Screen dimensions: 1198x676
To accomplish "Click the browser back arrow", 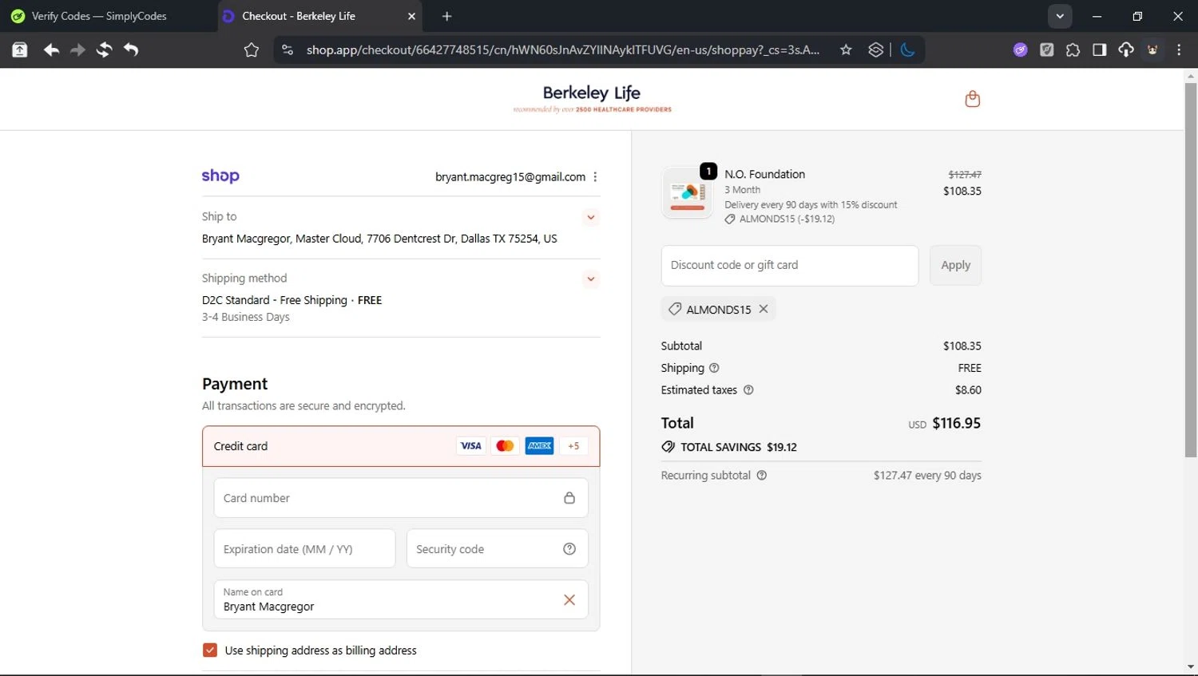I will click(x=51, y=50).
